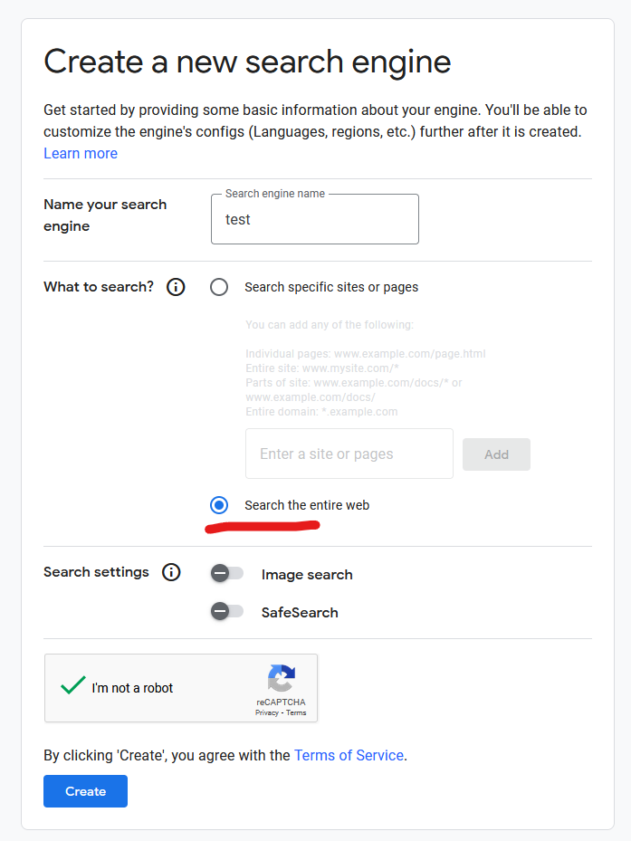Enable the Image search toggle
631x841 pixels.
(x=226, y=574)
